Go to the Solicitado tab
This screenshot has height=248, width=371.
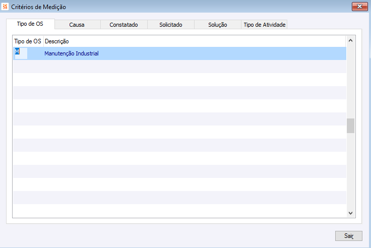tap(170, 25)
